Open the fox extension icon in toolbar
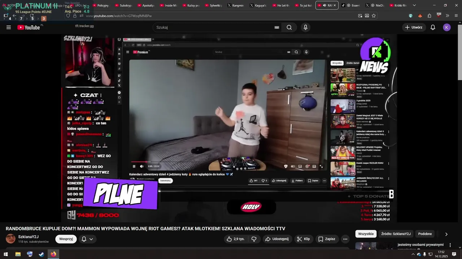 [x=420, y=16]
